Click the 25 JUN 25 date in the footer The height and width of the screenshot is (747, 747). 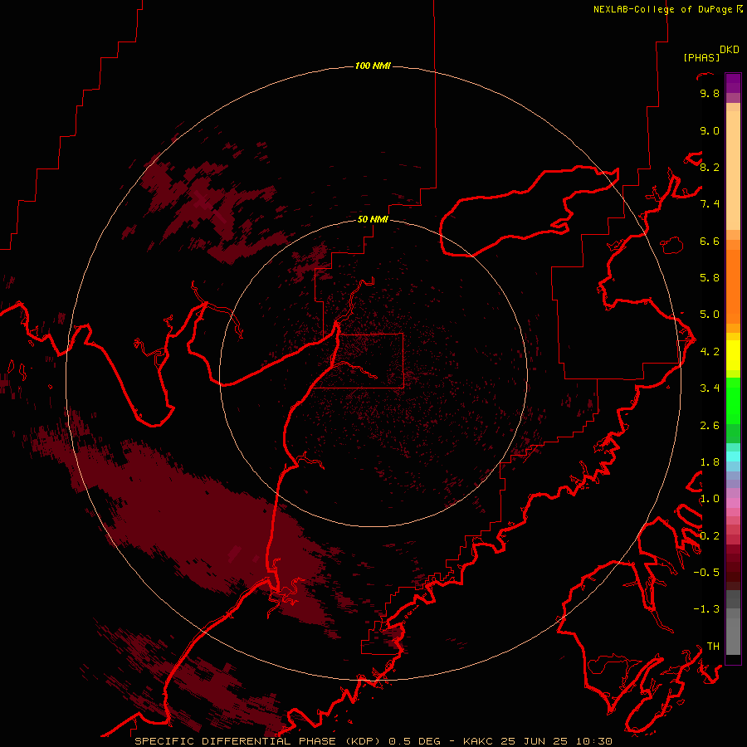pyautogui.click(x=535, y=741)
